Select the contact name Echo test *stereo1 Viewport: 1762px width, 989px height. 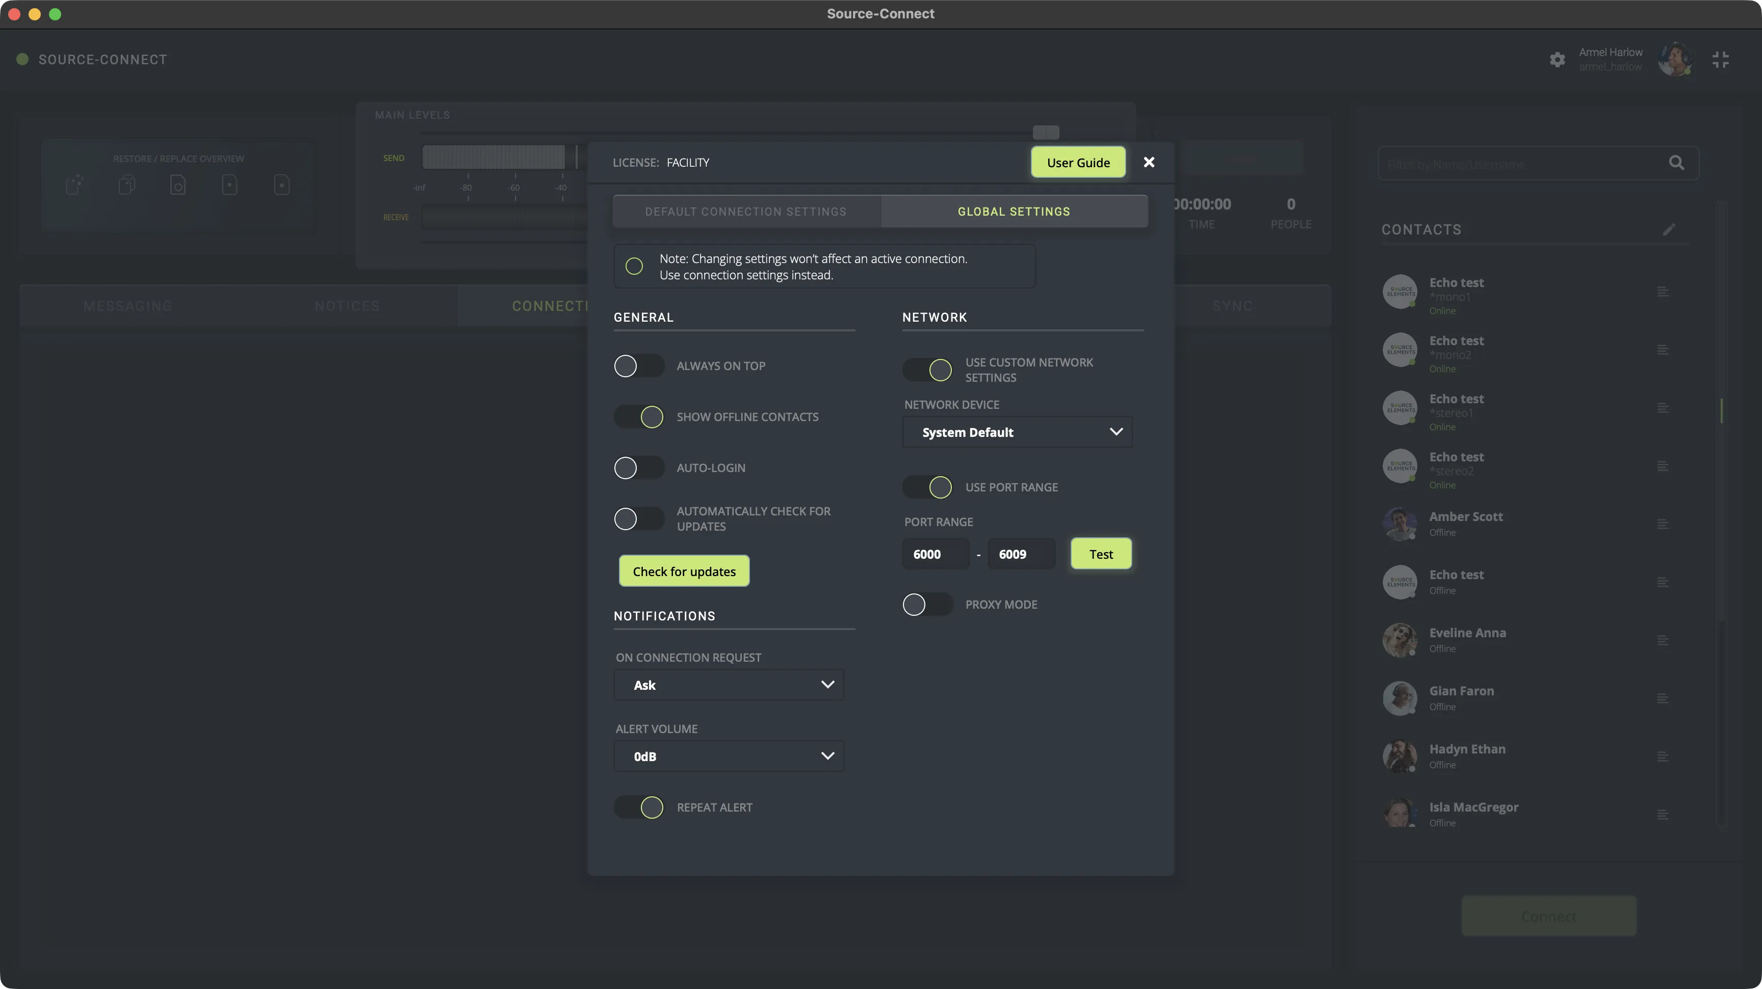tap(1456, 399)
